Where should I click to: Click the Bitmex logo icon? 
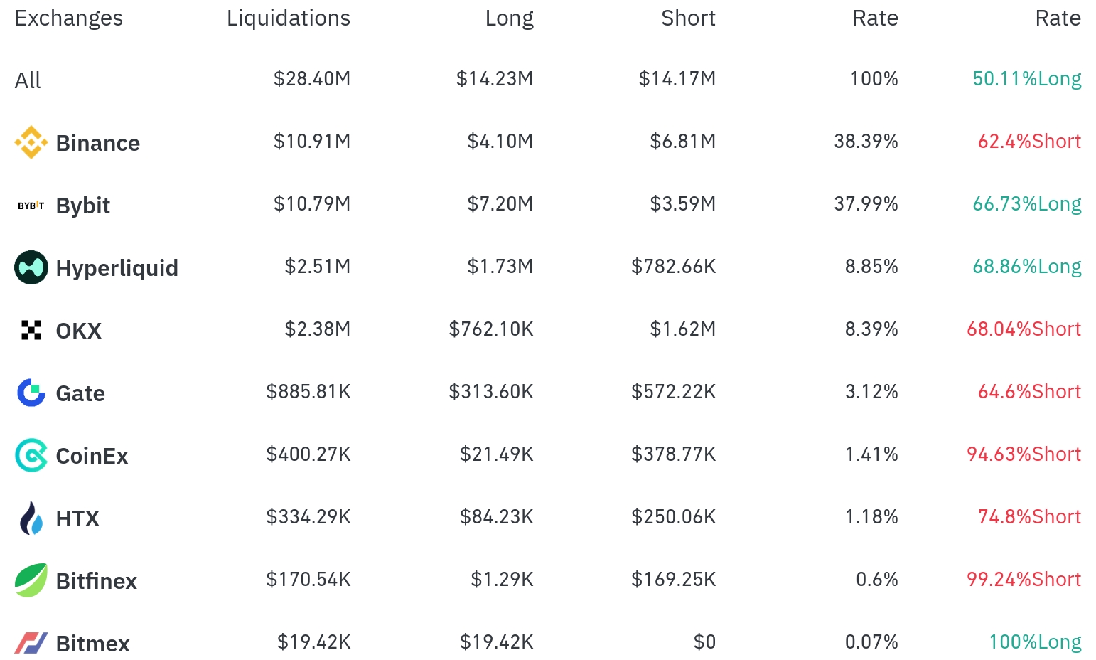[31, 644]
